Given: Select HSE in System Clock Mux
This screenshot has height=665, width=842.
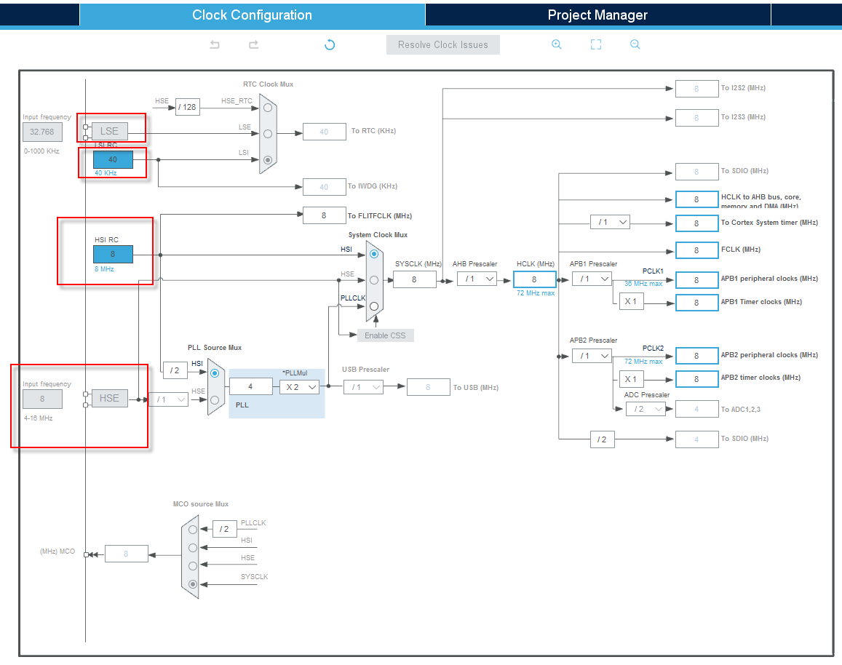Looking at the screenshot, I should 374,280.
